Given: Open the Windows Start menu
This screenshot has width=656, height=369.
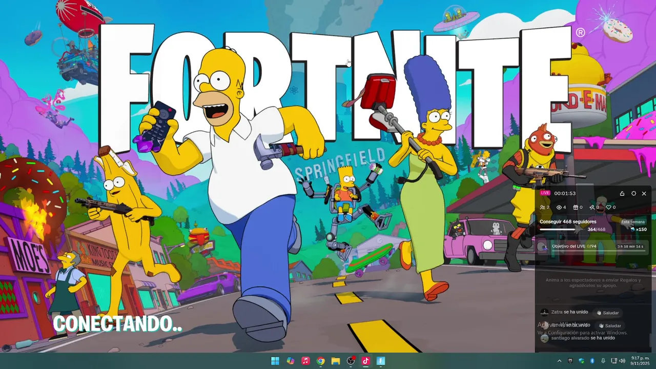Looking at the screenshot, I should [275, 361].
